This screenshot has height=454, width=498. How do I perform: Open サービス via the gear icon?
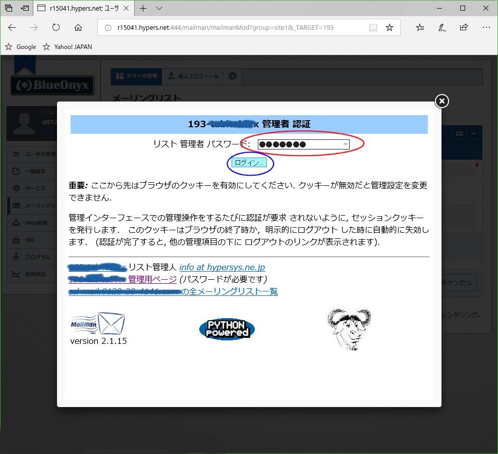[x=16, y=188]
